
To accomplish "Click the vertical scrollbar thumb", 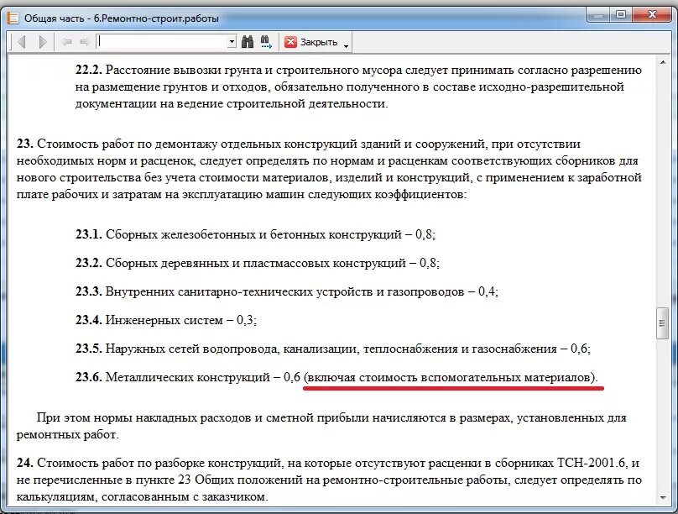I will coord(662,323).
